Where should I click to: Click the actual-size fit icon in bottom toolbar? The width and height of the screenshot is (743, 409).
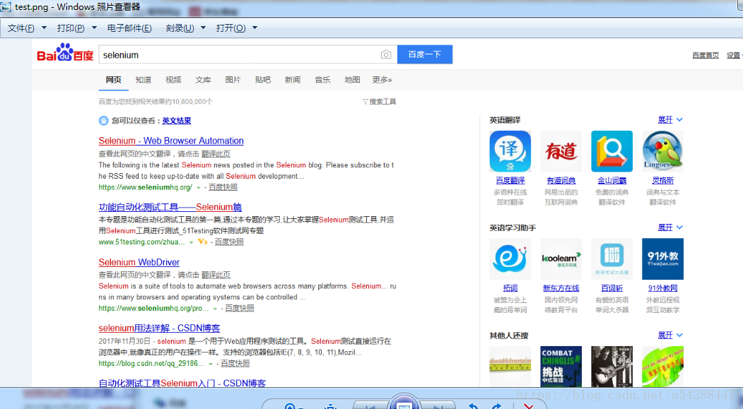[330, 406]
